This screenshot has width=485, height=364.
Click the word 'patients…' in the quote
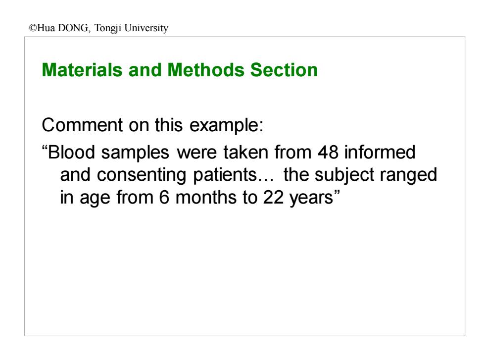click(x=234, y=175)
